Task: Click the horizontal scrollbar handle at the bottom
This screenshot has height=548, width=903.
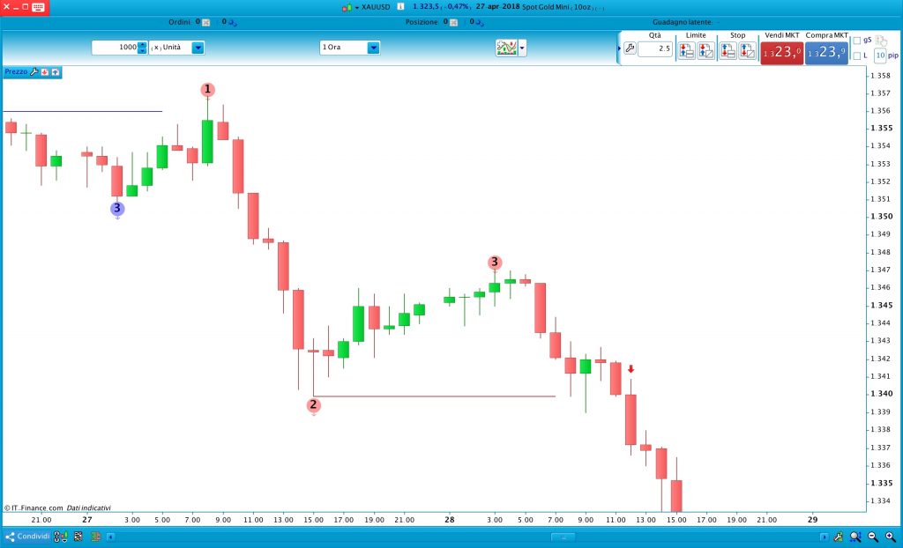Action: (563, 537)
